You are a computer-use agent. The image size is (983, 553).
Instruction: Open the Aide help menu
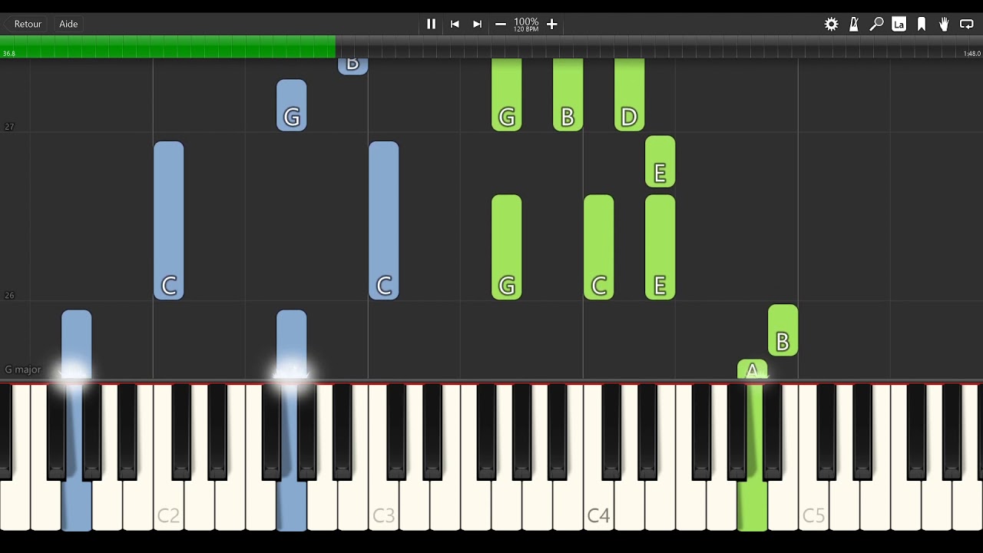68,24
